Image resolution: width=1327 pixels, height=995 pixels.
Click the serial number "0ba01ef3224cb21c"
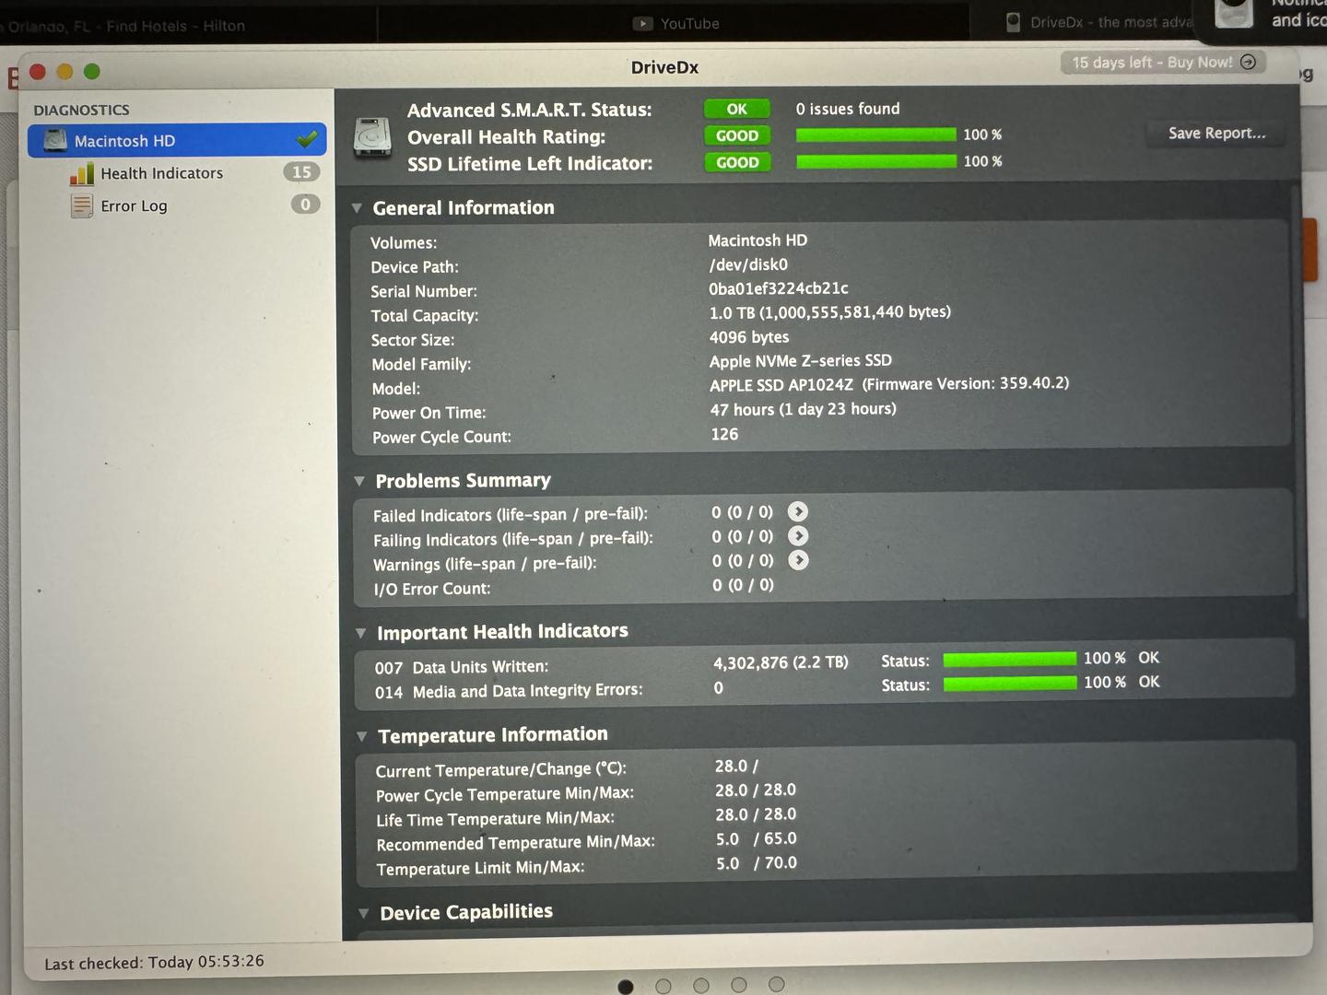(x=779, y=288)
